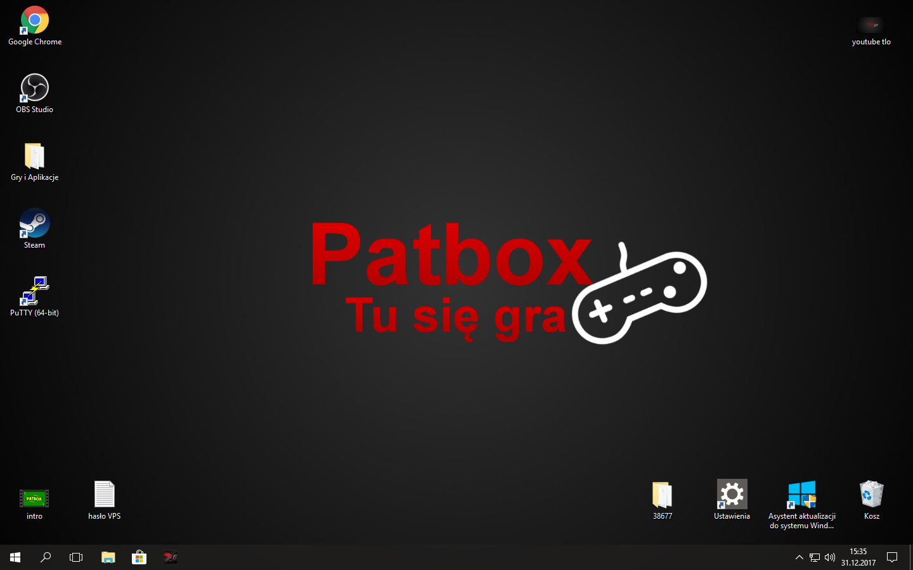The image size is (913, 570).
Task: Open the volume control in tray
Action: click(x=830, y=557)
